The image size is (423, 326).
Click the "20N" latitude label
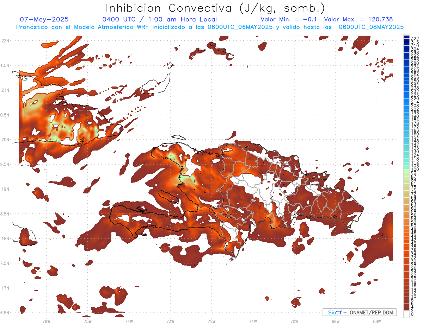pyautogui.click(x=5, y=140)
